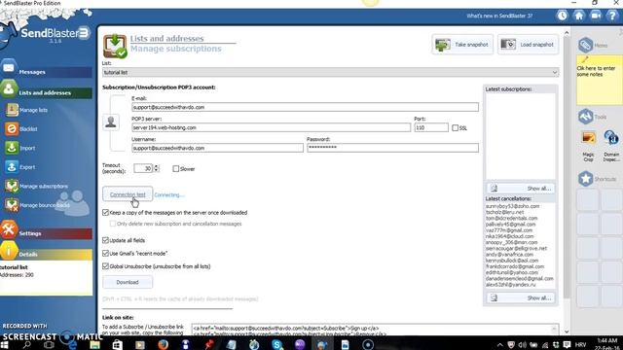This screenshot has height=350, width=623.
Task: Click the Manage subscriptions icon
Action: click(x=12, y=186)
